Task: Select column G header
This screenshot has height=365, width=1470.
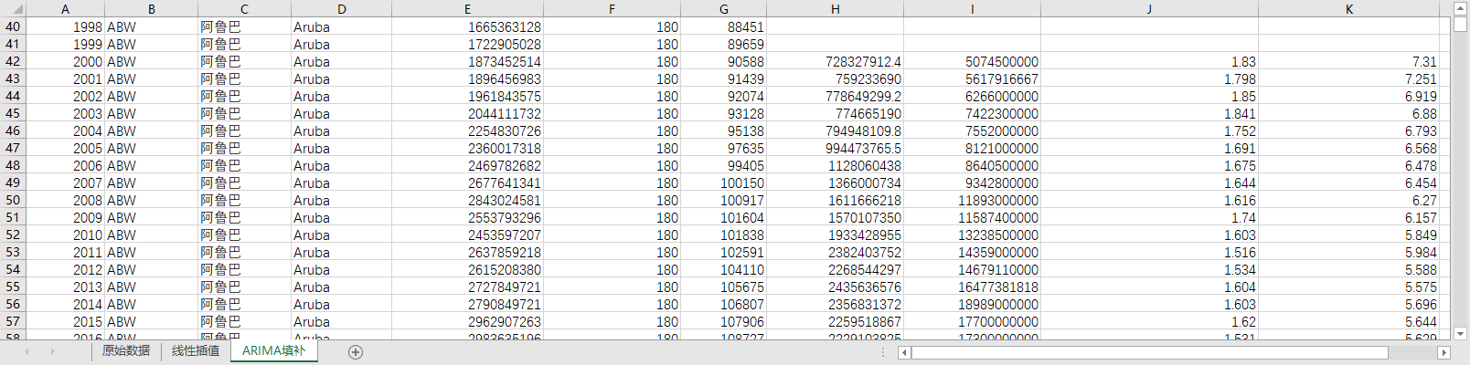Action: tap(723, 9)
